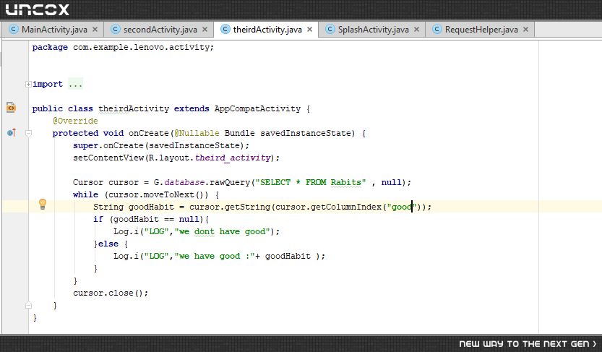The image size is (602, 352).
Task: Expand the folded import block
Action: click(28, 84)
